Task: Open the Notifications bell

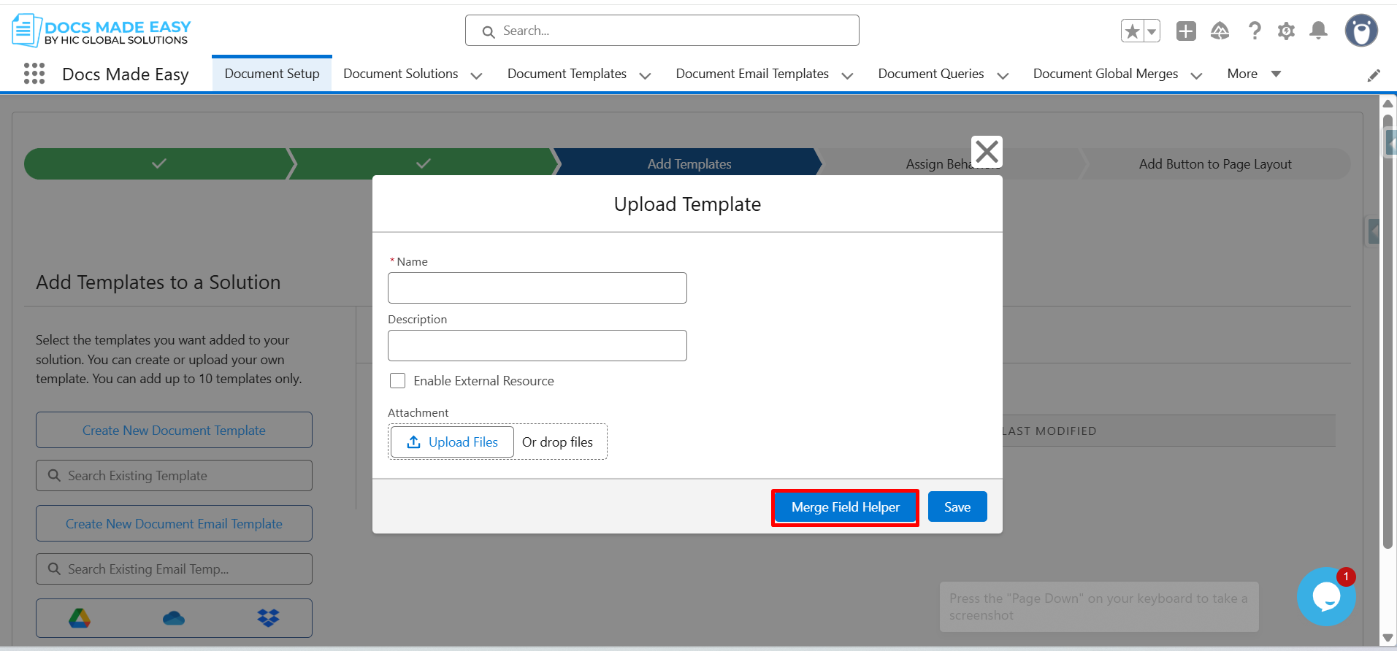Action: click(1318, 31)
